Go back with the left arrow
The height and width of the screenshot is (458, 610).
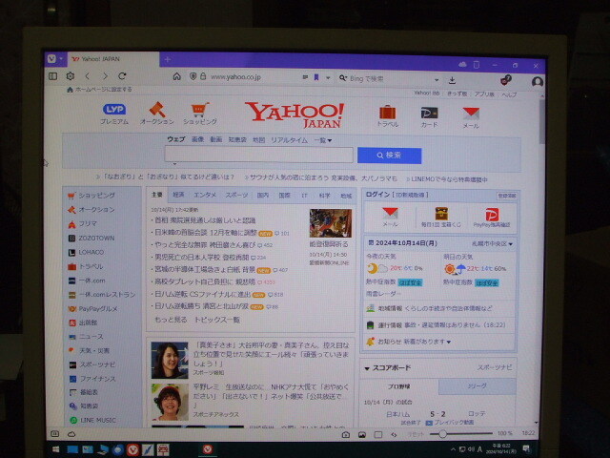point(88,76)
